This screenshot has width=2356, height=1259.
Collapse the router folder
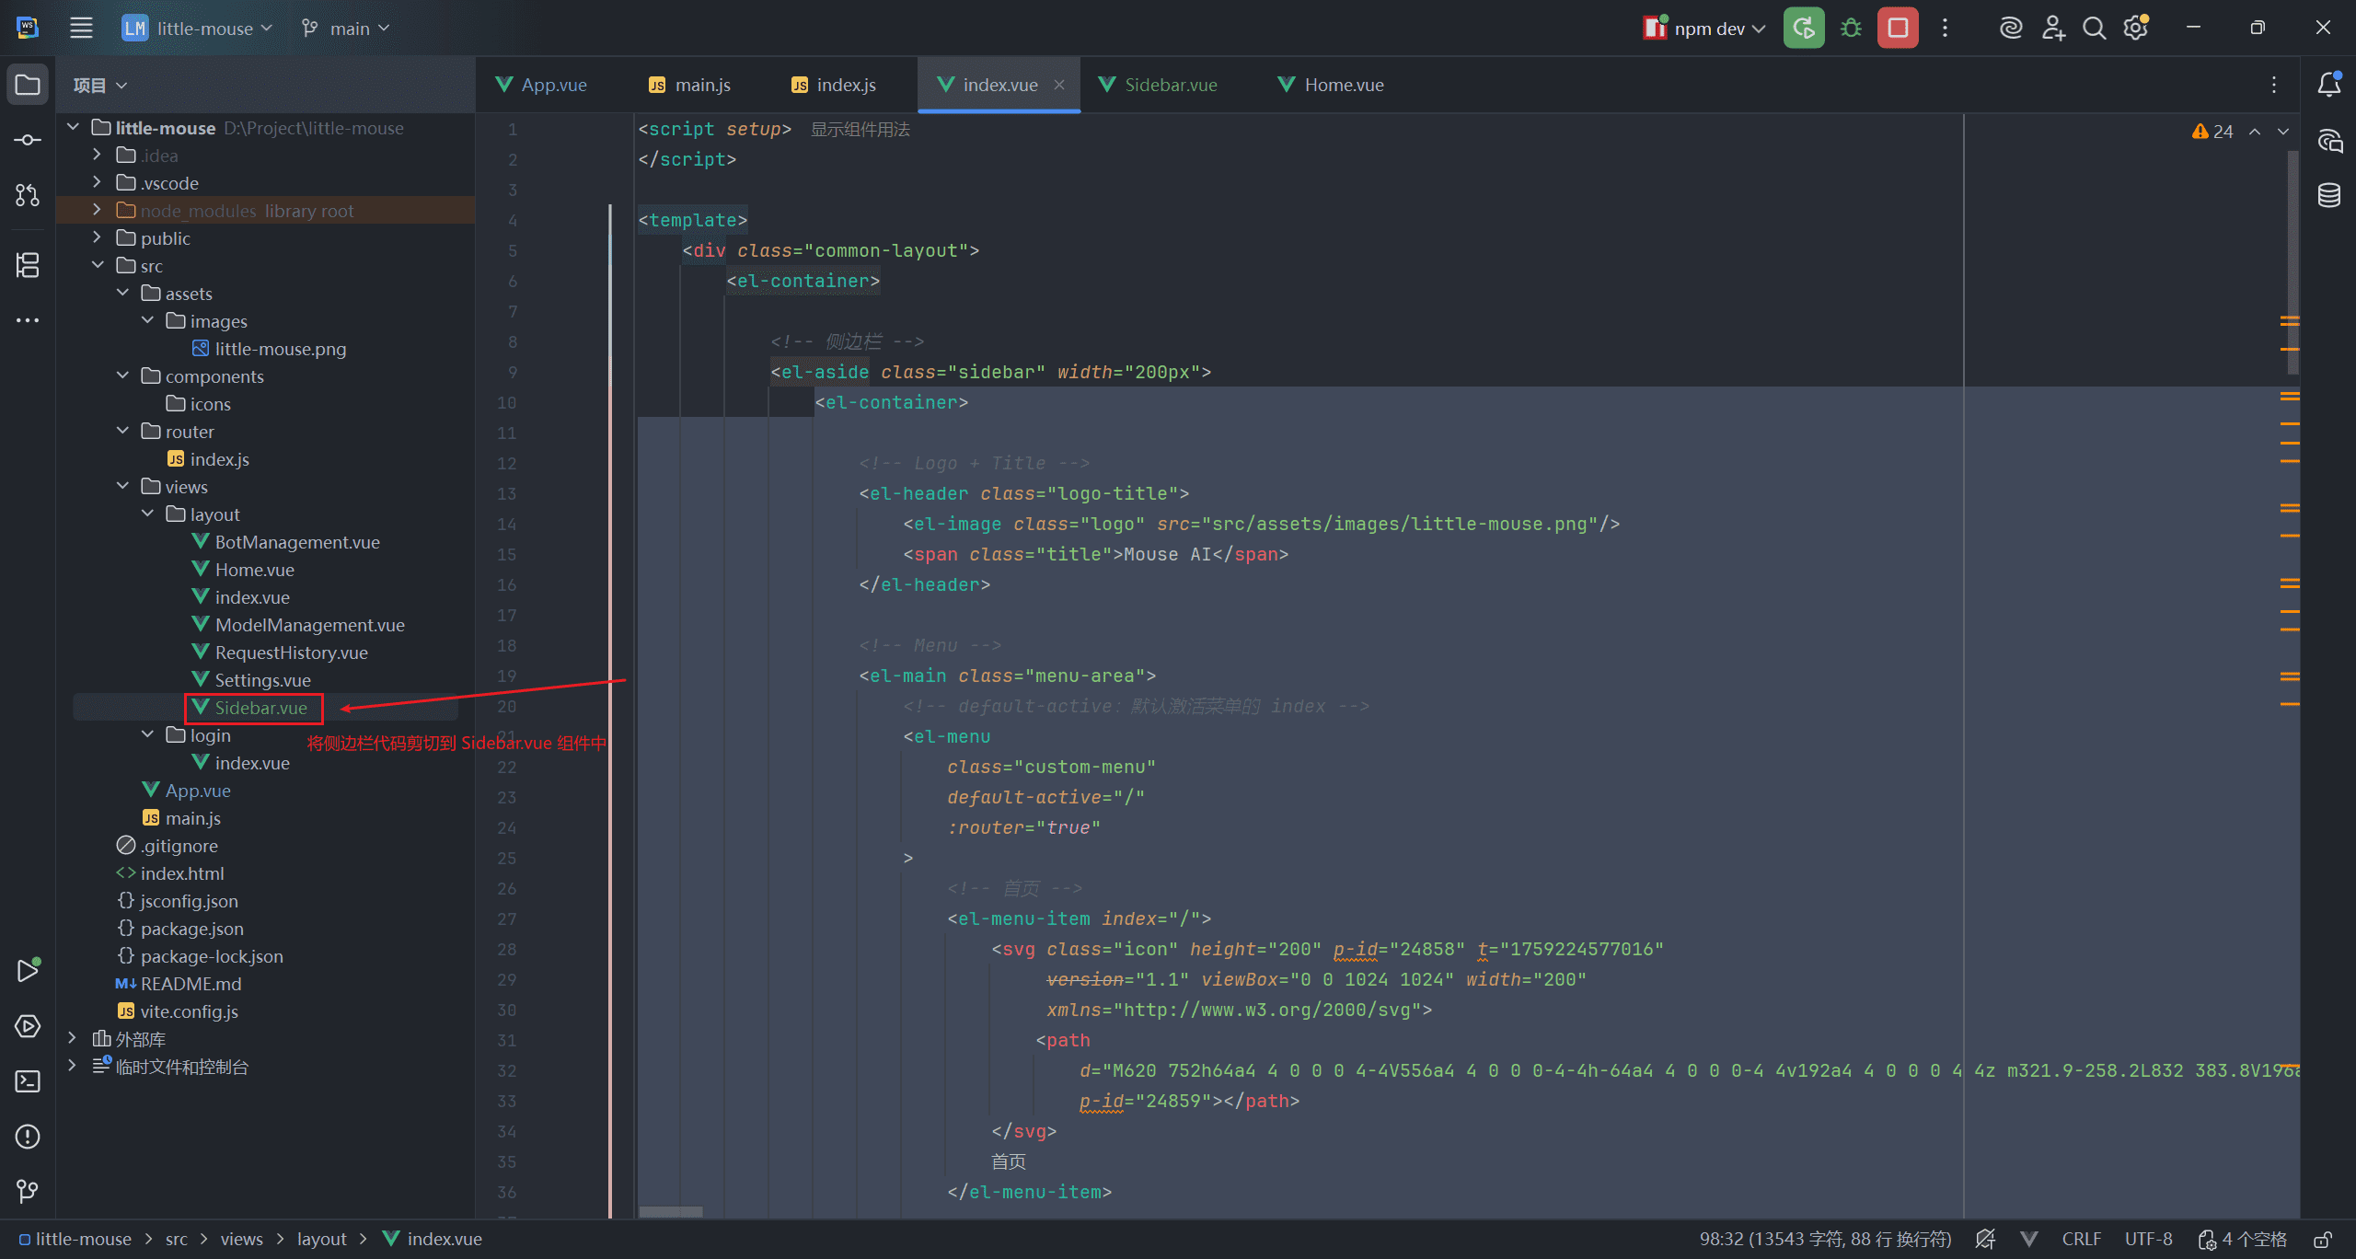click(122, 431)
